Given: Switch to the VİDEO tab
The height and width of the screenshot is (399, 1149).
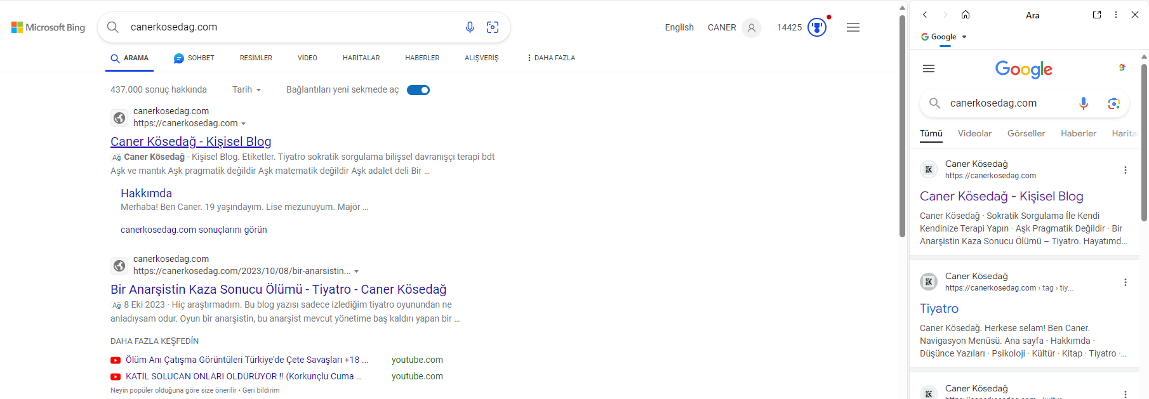Looking at the screenshot, I should 307,58.
